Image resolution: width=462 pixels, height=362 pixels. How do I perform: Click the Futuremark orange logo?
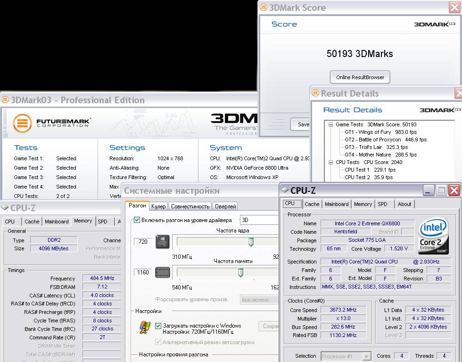23,123
